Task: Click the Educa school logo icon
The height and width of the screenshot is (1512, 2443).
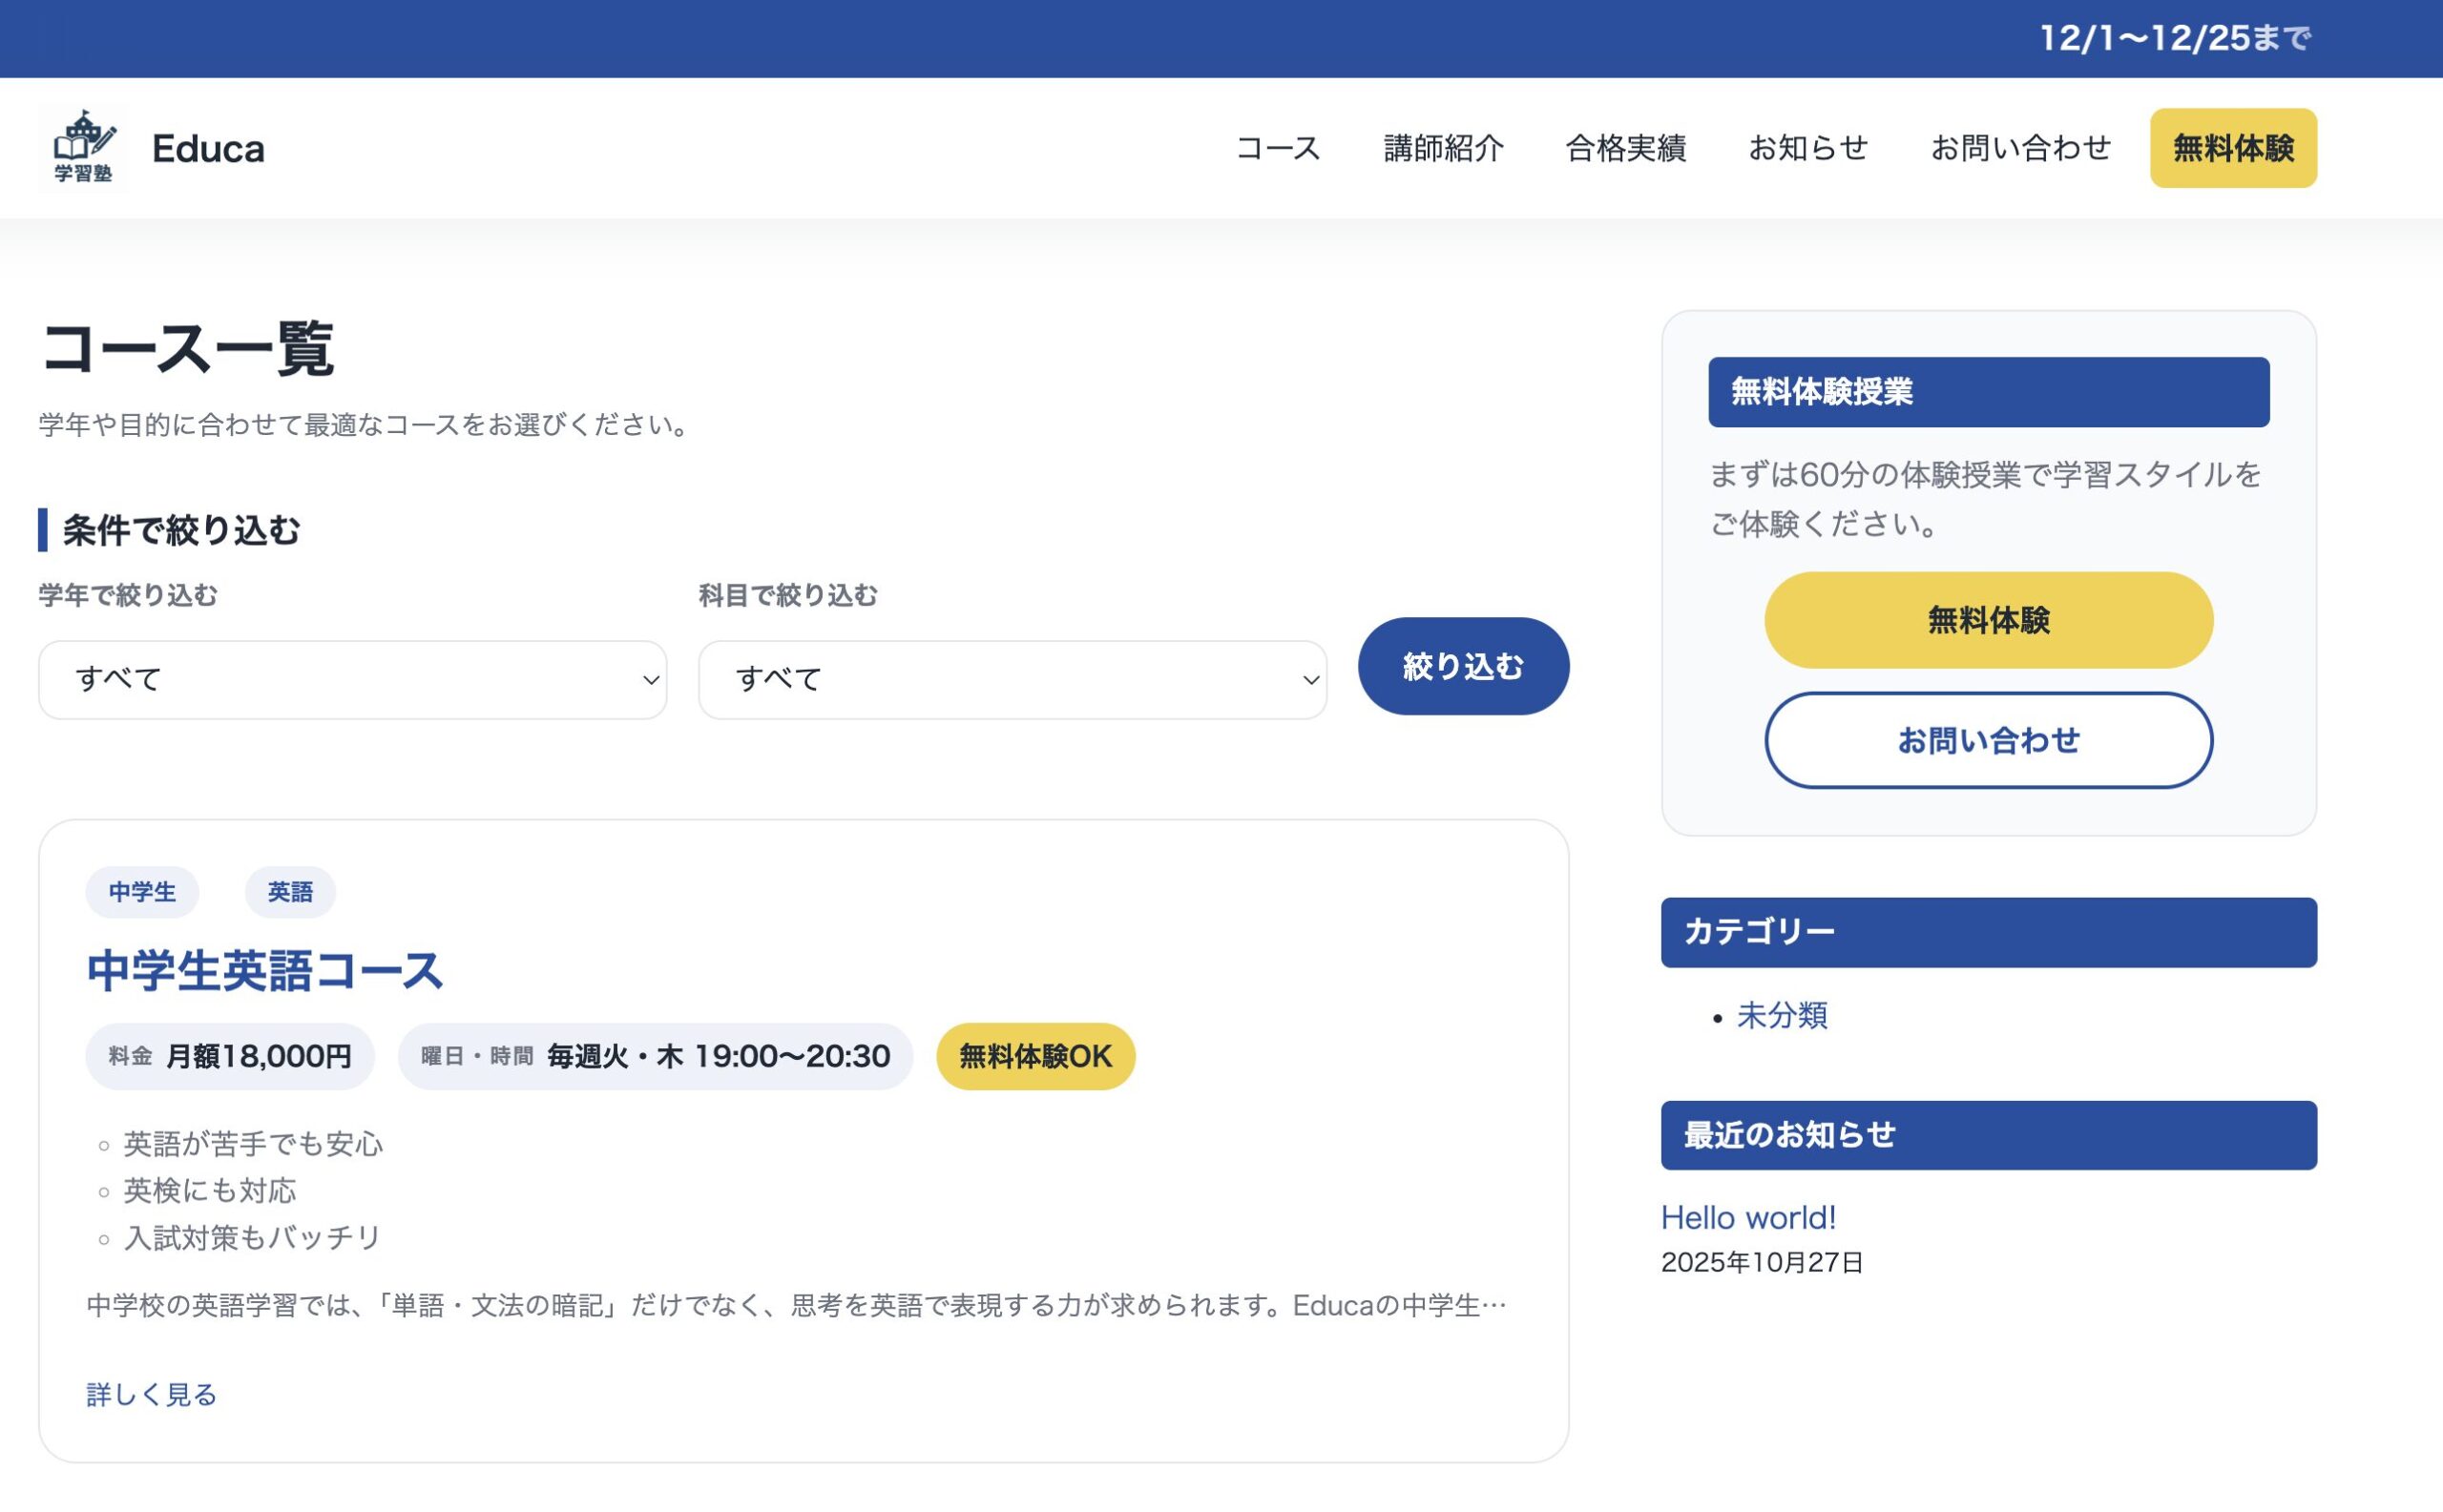Action: pos(84,148)
